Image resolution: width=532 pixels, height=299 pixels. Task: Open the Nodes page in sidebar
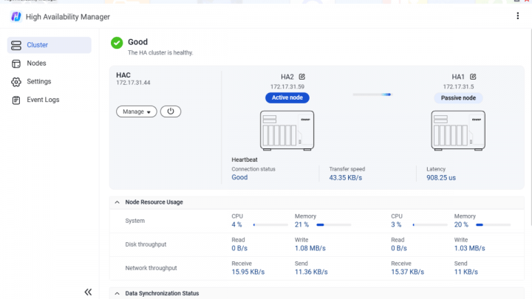36,63
